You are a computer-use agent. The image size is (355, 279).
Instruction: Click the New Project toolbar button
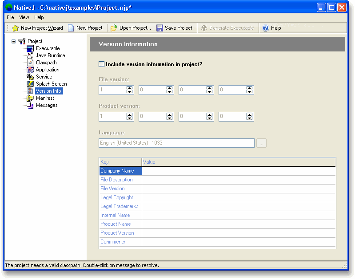tap(85, 28)
